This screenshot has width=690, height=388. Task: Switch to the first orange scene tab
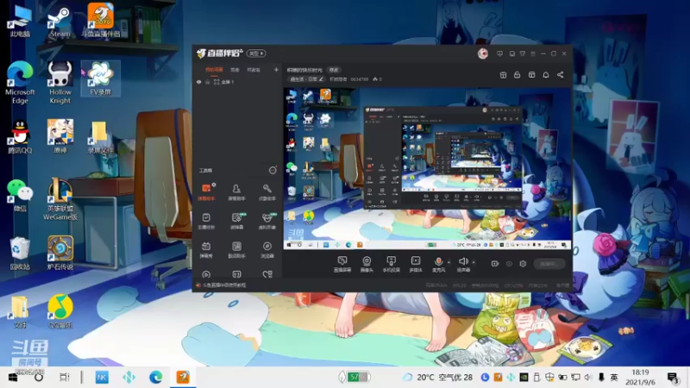click(214, 70)
